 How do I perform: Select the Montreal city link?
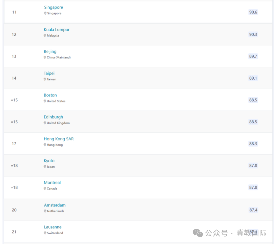pos(52,182)
